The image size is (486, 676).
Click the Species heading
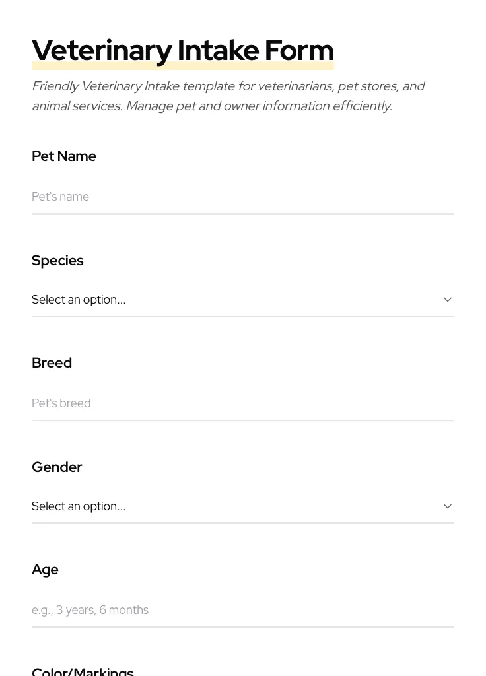pos(57,261)
